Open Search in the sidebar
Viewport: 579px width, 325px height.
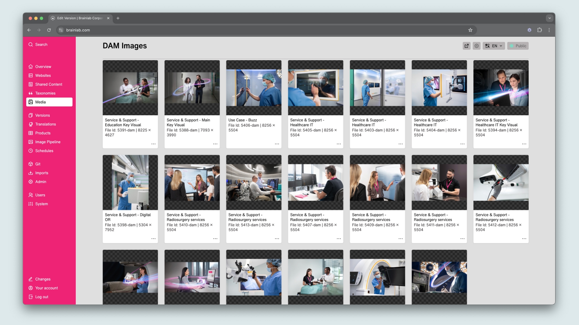tap(41, 45)
